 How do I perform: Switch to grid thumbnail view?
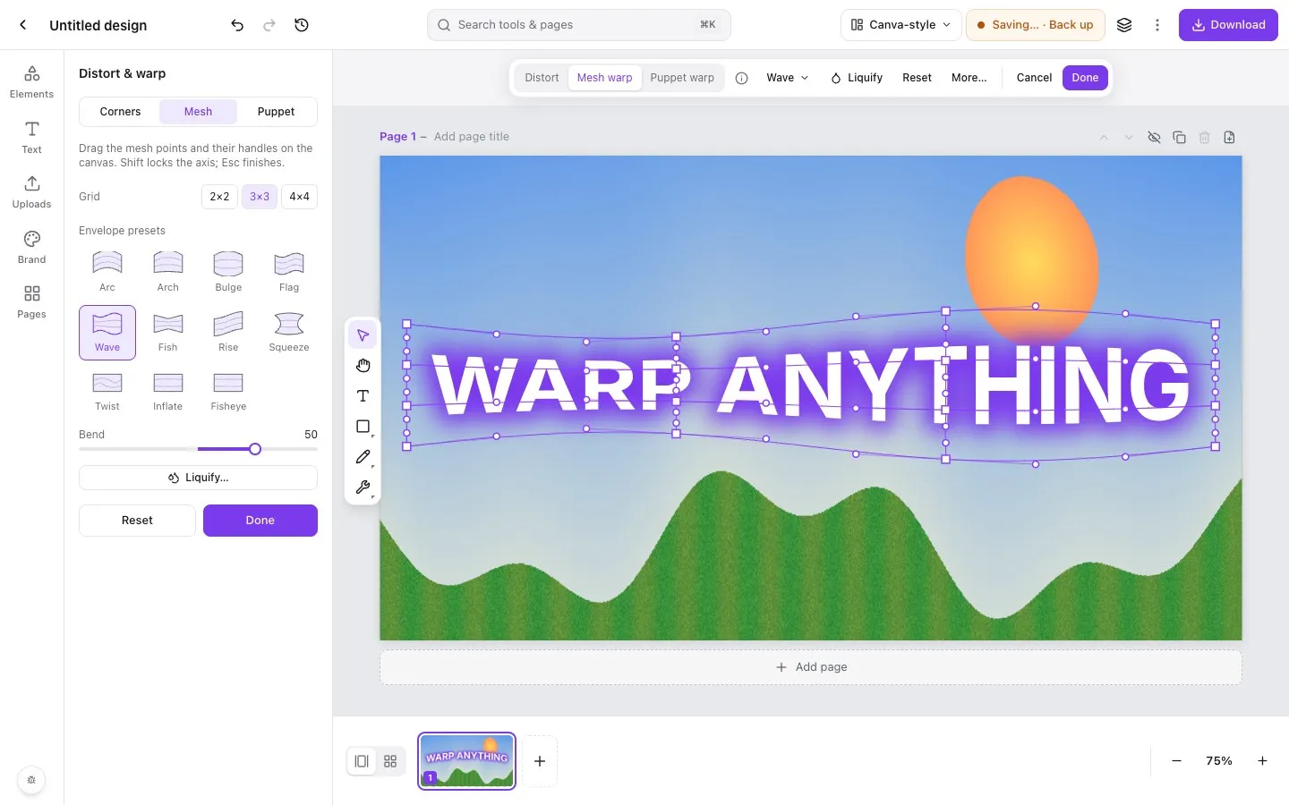[390, 761]
